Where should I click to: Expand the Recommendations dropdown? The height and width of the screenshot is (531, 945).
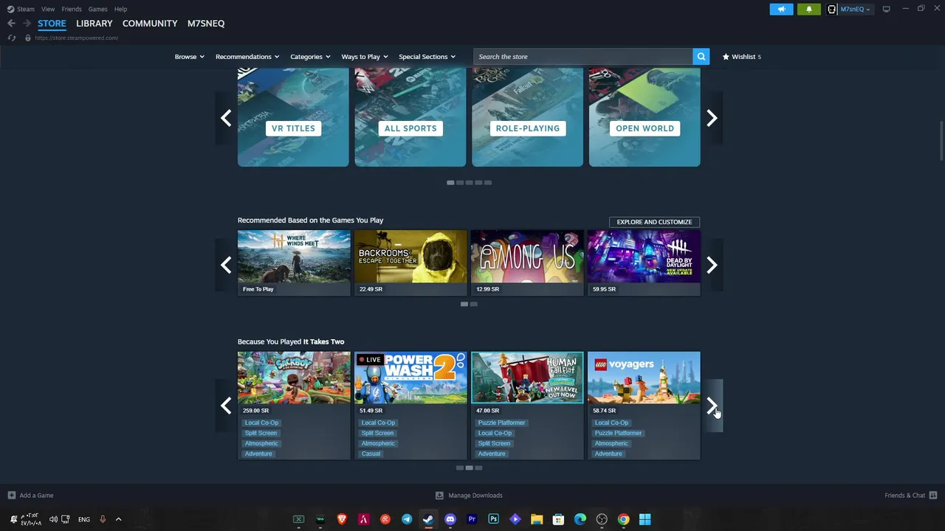pos(247,57)
